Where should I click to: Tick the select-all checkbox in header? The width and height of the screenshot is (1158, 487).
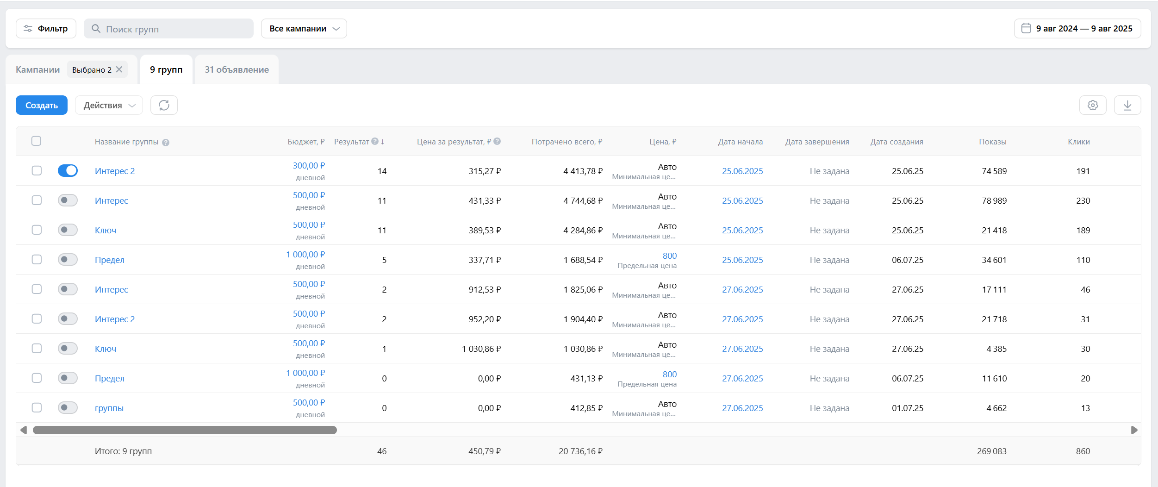(x=37, y=141)
